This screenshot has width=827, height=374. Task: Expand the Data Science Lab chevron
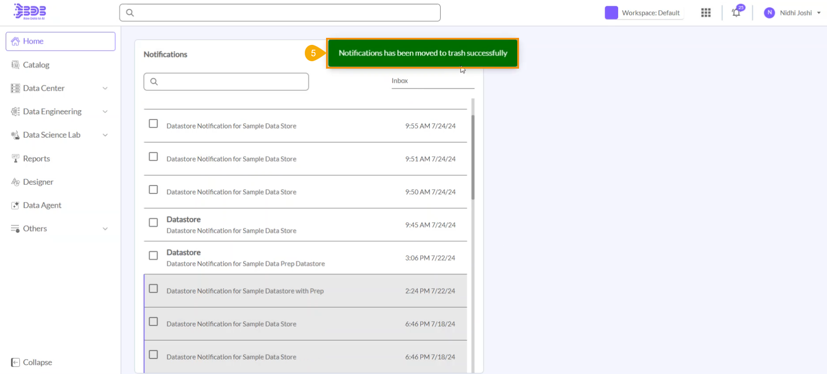[x=105, y=135]
